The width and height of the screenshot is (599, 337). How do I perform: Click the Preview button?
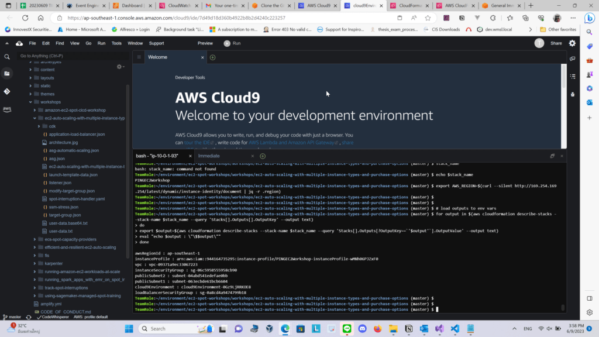[x=205, y=43]
